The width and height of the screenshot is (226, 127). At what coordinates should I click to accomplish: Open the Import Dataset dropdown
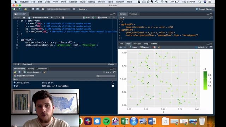coord(32,72)
